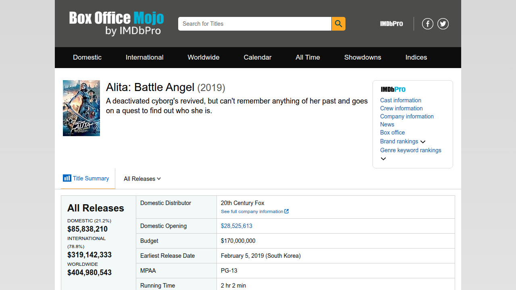Click the MPAA label cell
The height and width of the screenshot is (290, 516).
click(x=177, y=271)
